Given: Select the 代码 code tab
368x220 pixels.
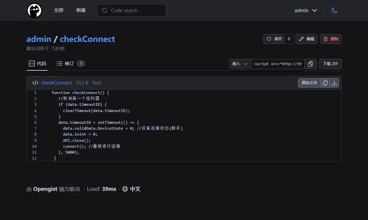Looking at the screenshot, I should coord(37,64).
